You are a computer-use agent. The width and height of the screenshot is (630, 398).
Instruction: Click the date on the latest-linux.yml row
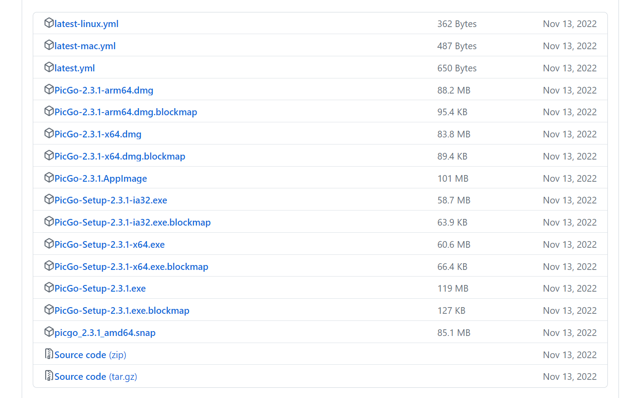570,24
